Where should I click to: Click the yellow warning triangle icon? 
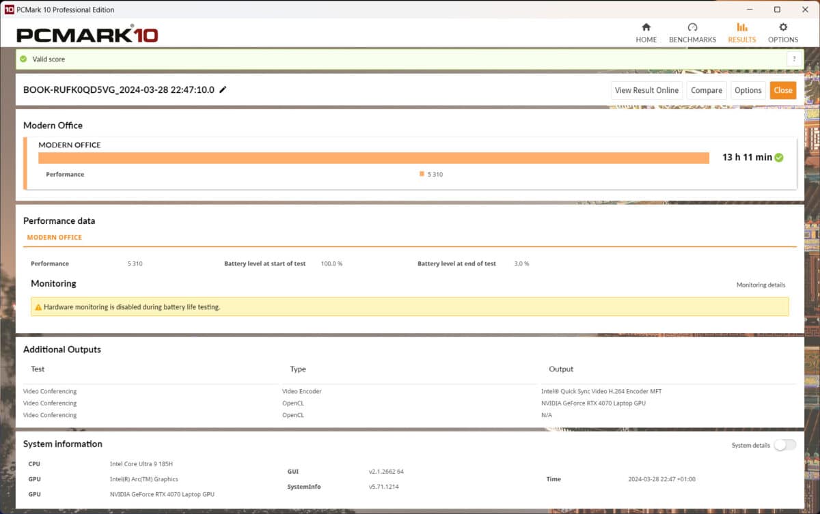tap(38, 307)
